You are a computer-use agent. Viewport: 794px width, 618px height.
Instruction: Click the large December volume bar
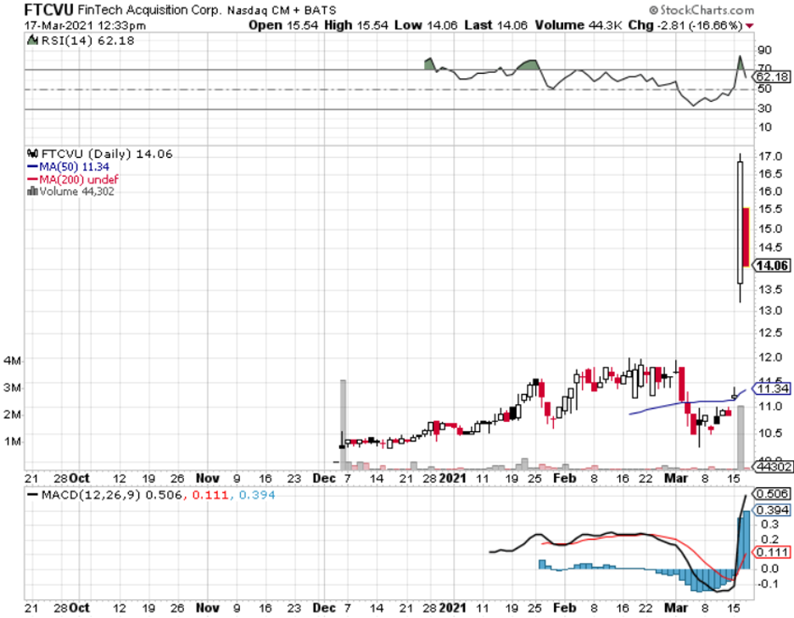click(x=343, y=424)
